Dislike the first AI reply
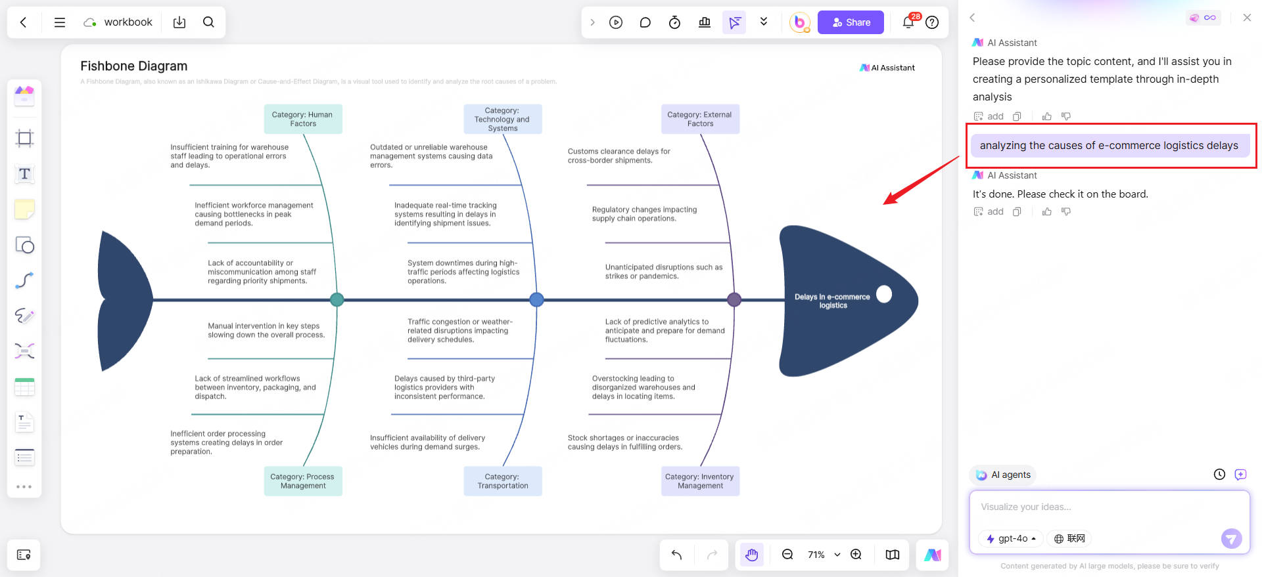 click(1066, 116)
